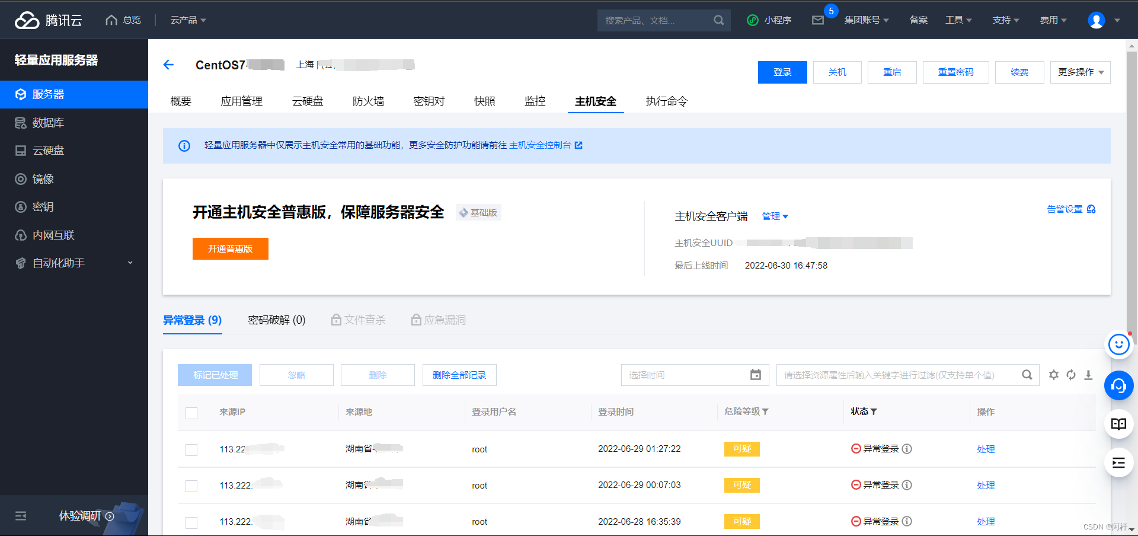Click the top product search field

pyautogui.click(x=664, y=20)
